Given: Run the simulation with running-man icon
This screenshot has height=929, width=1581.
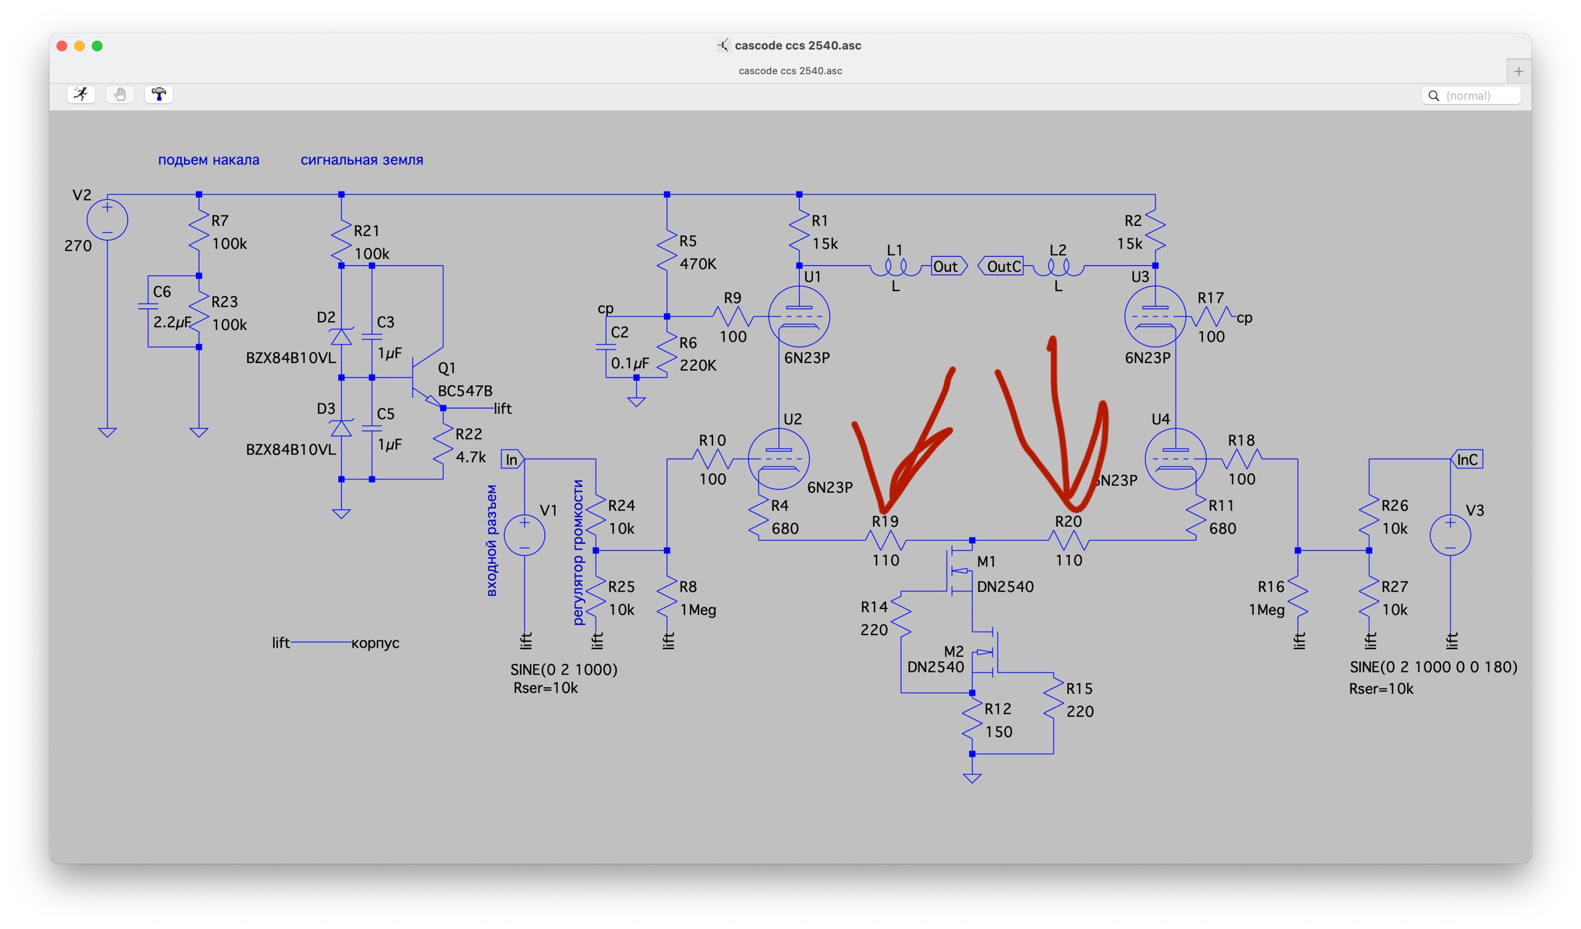Looking at the screenshot, I should 81,95.
